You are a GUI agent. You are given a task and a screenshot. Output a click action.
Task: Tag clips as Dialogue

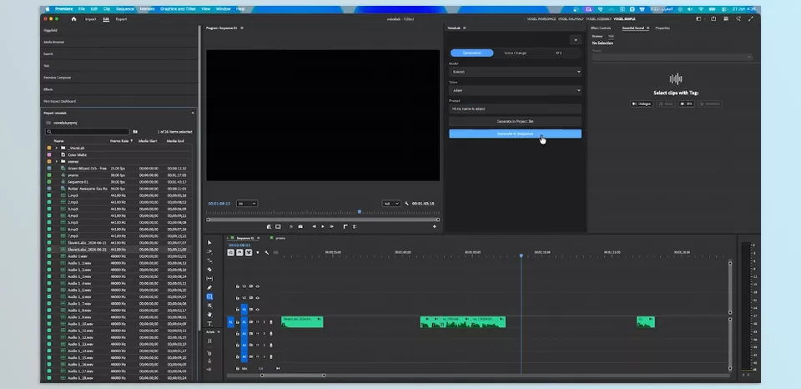(x=642, y=104)
